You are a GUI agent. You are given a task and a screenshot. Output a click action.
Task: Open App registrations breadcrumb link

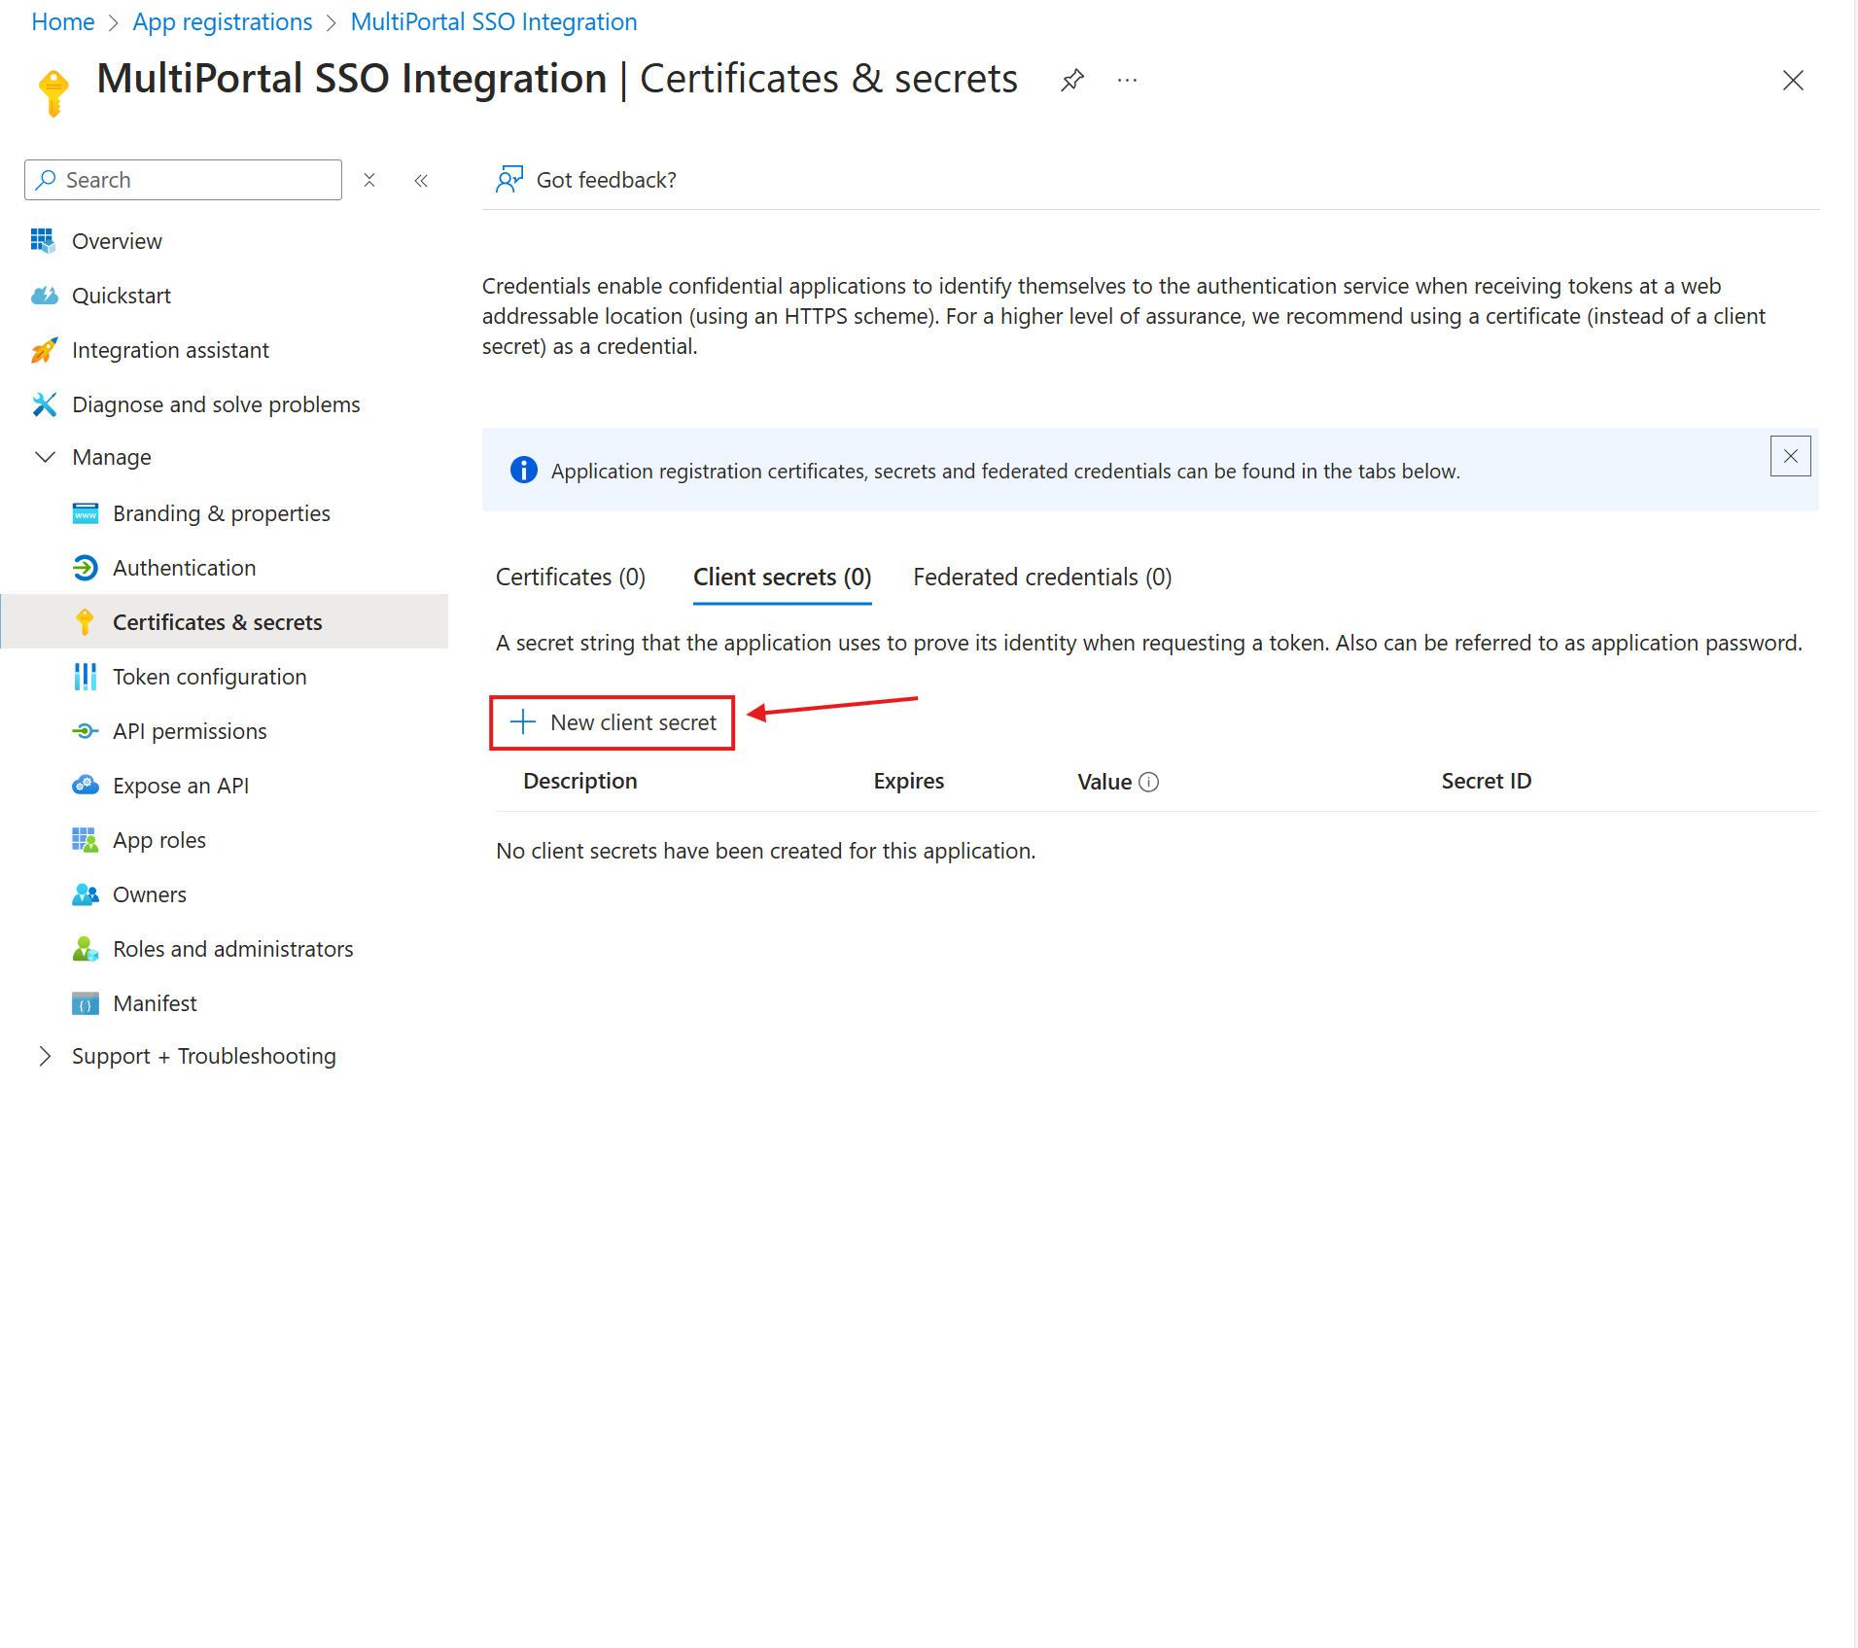coord(223,21)
